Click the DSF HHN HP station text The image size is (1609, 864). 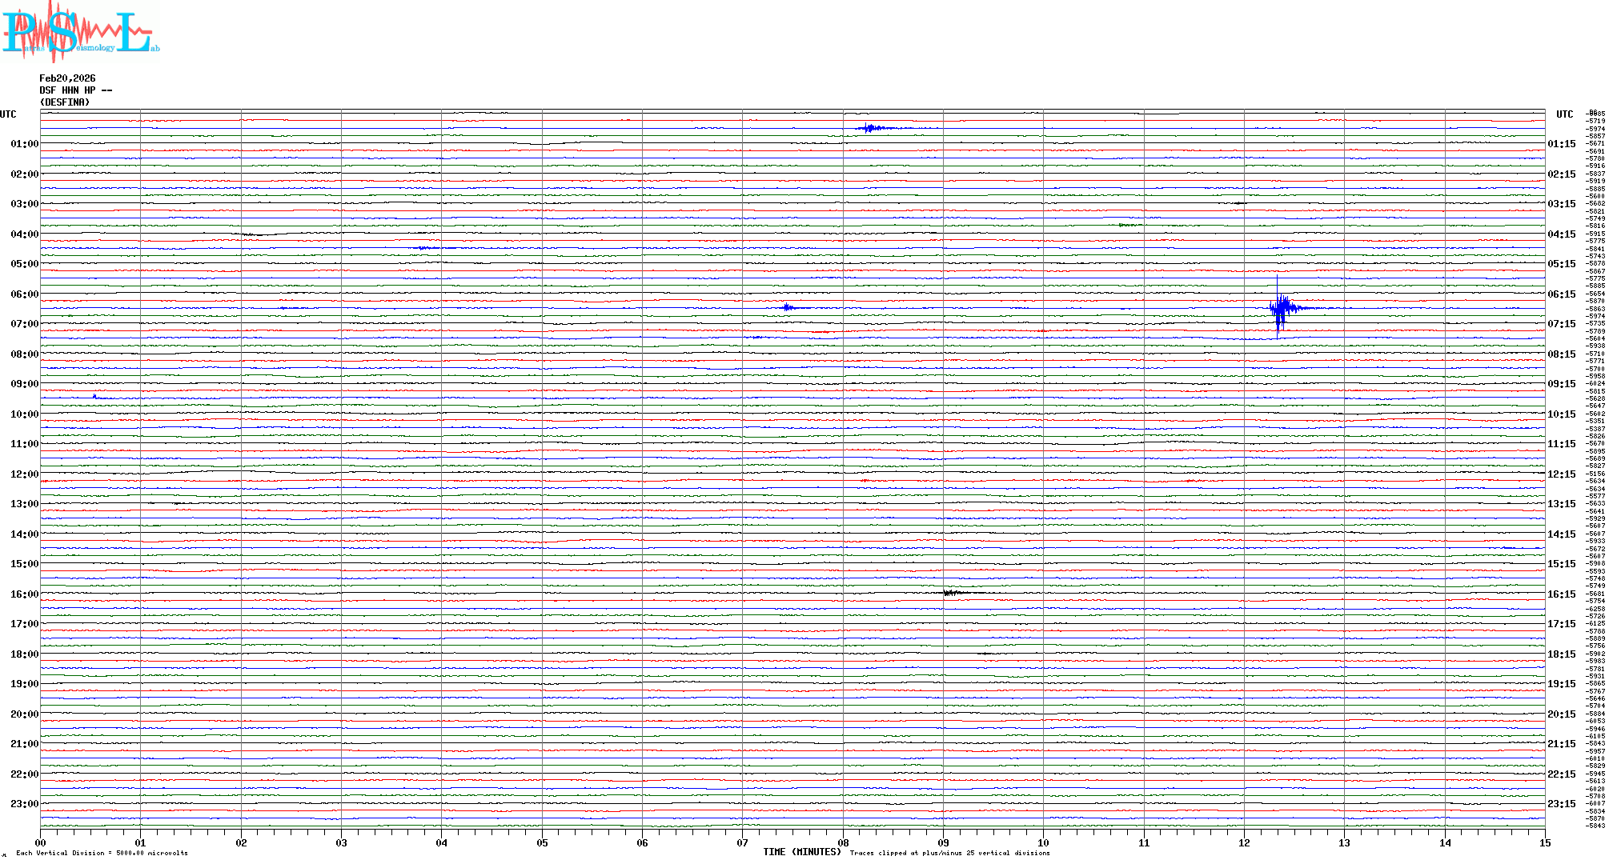[x=75, y=90]
